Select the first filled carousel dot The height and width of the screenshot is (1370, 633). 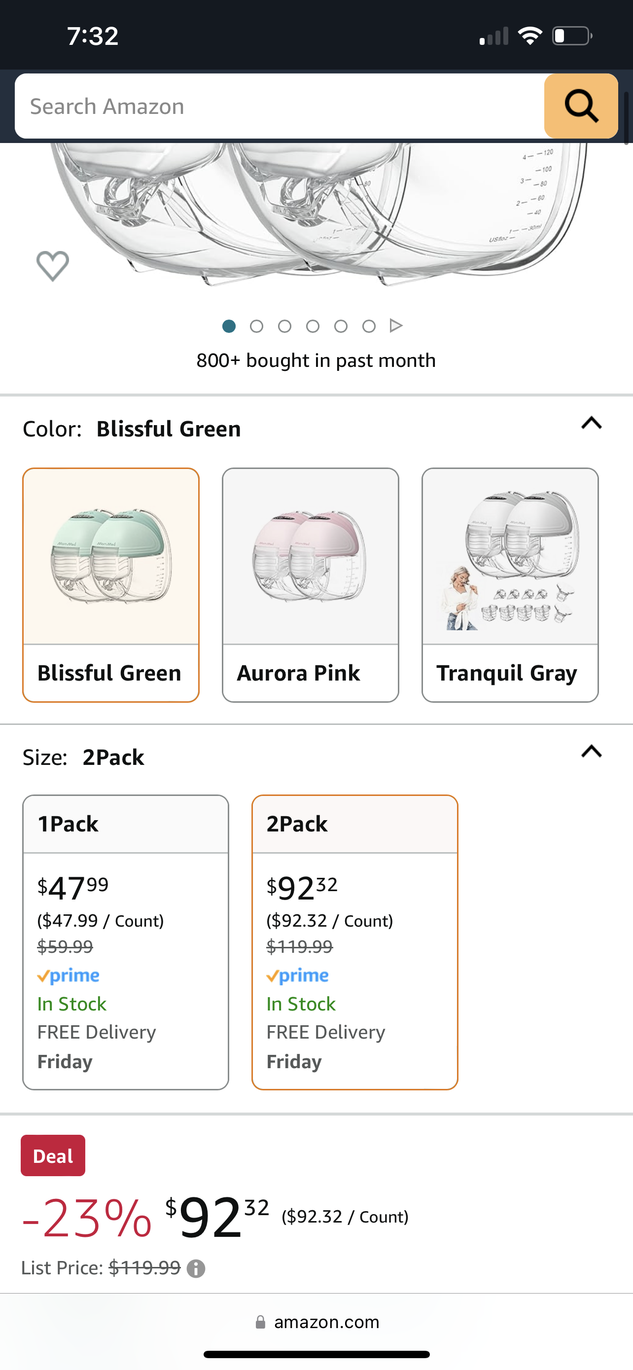click(229, 326)
